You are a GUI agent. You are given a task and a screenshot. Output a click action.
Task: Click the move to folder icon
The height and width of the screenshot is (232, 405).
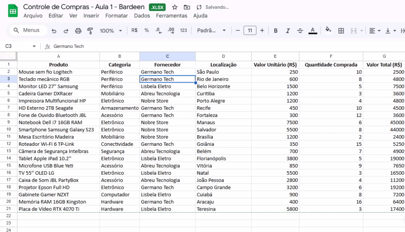tap(187, 7)
